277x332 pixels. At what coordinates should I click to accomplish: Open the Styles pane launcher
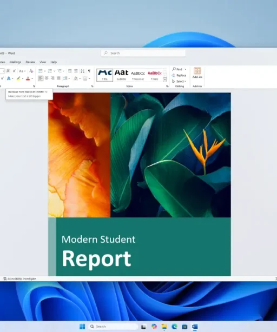click(x=167, y=86)
